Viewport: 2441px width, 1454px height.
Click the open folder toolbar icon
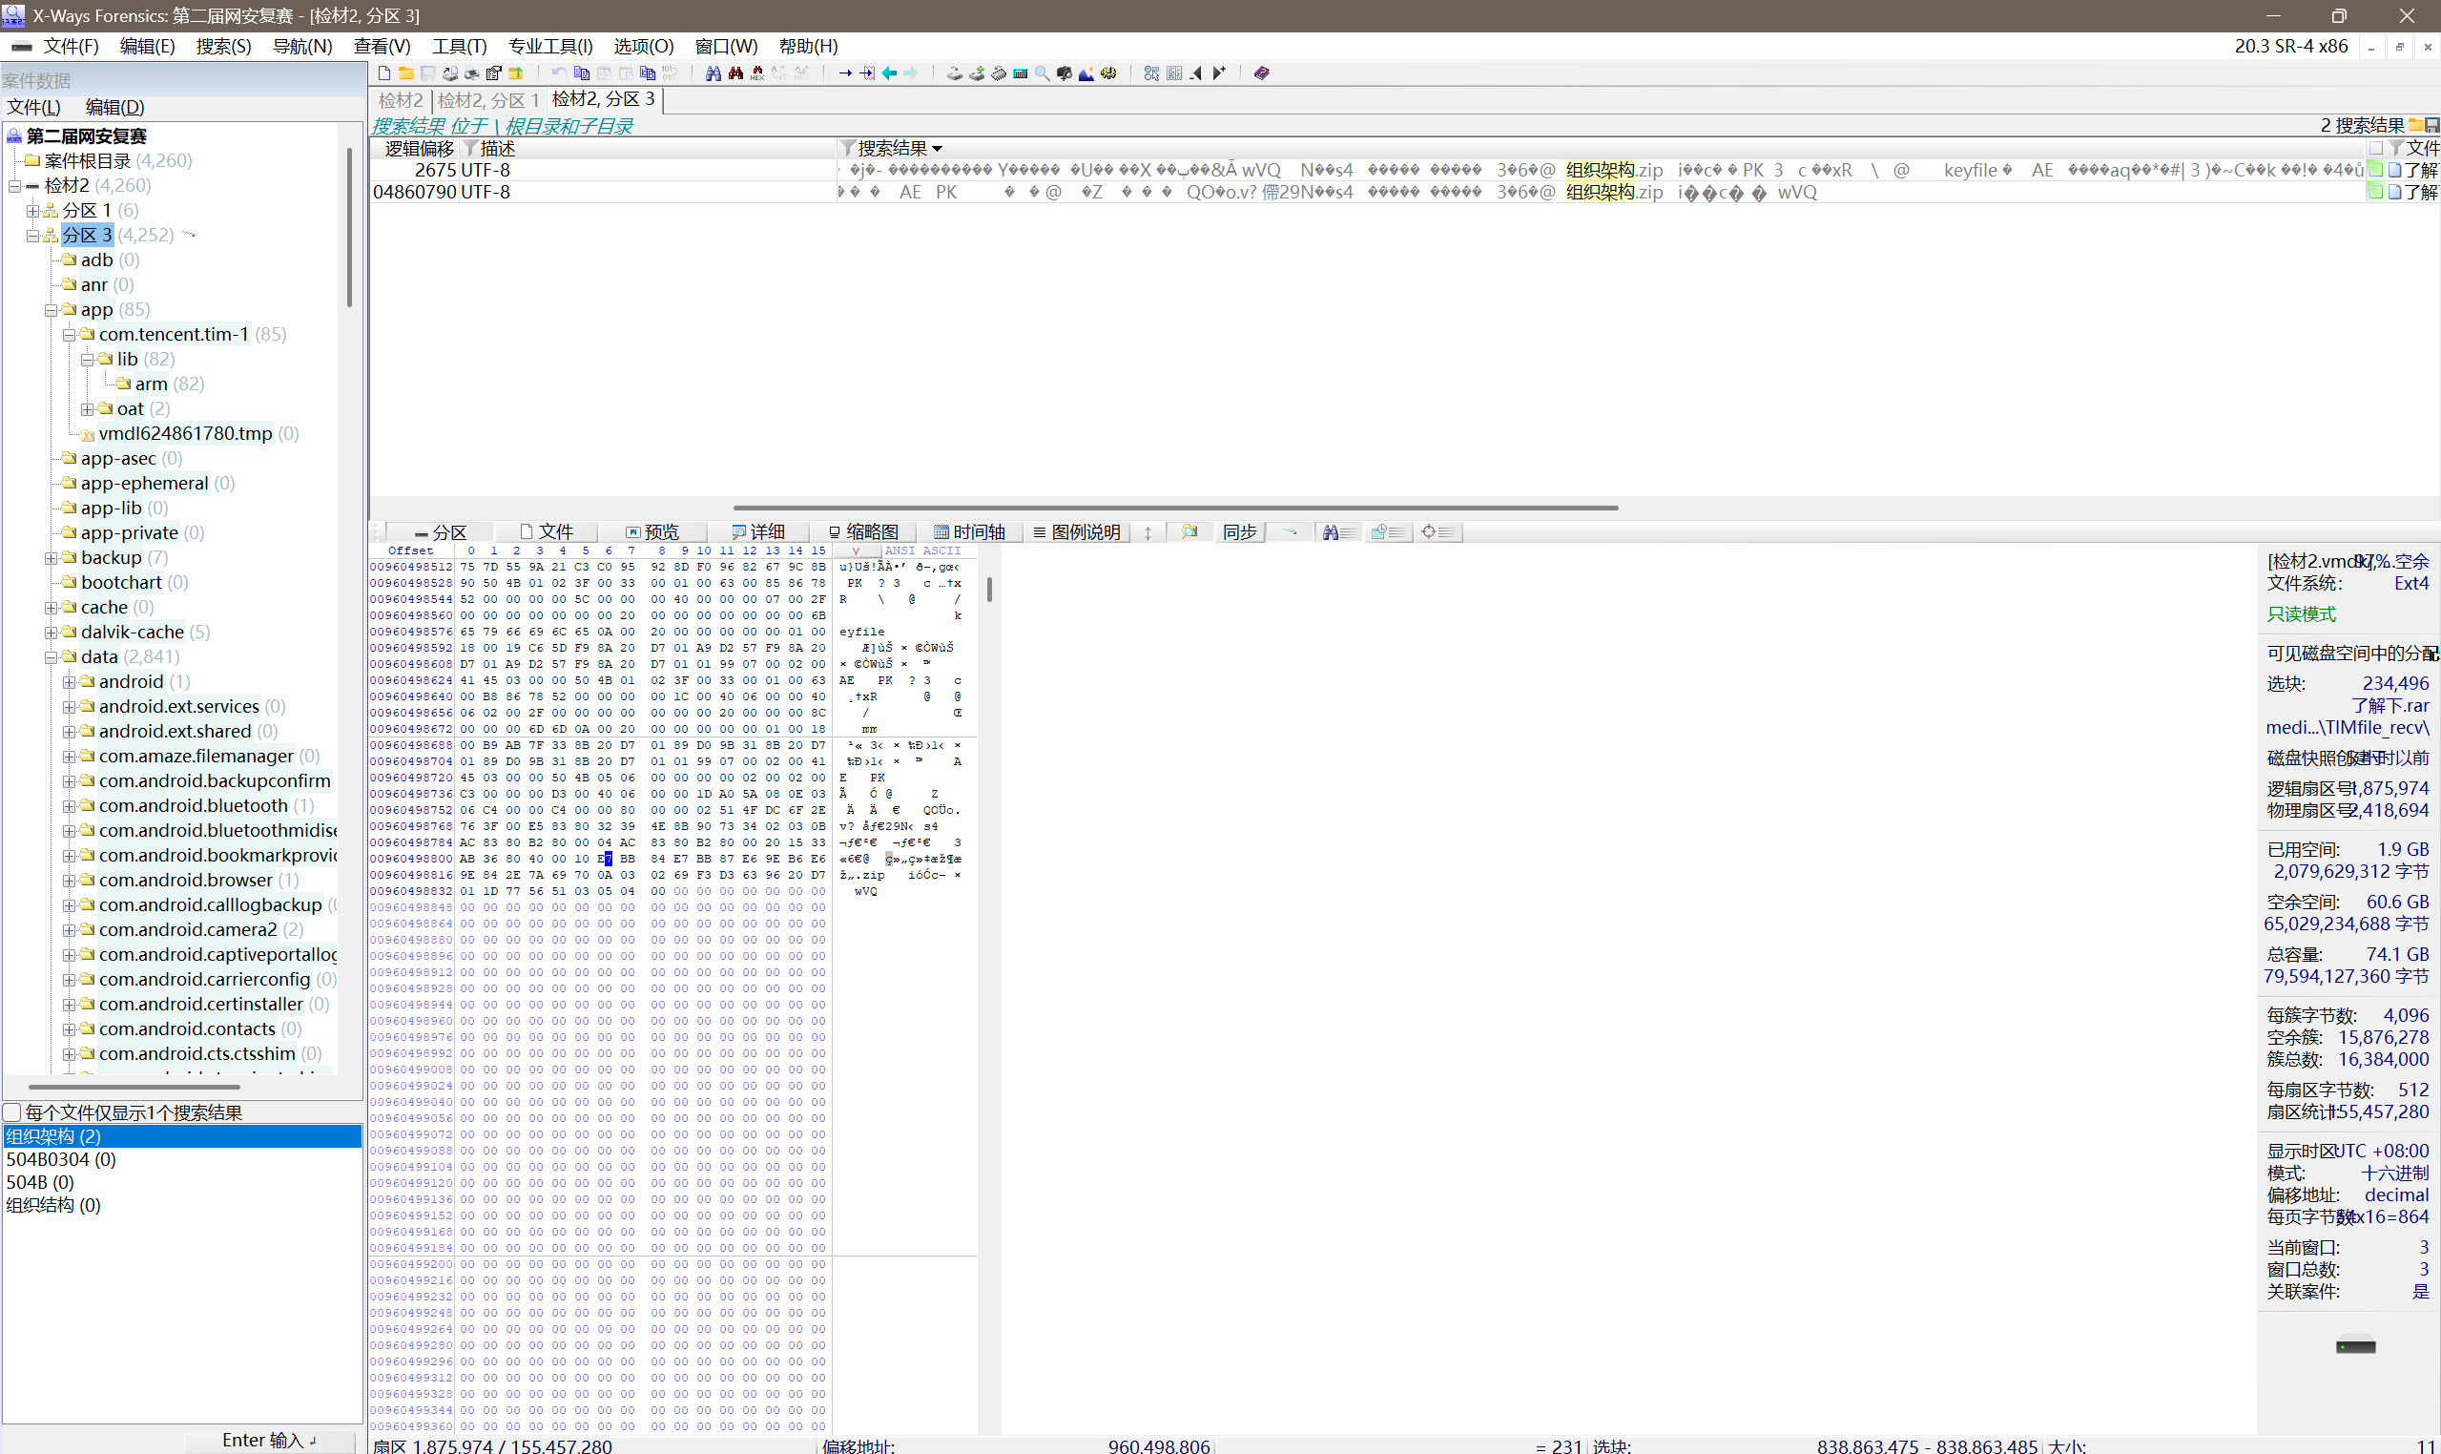tap(405, 73)
